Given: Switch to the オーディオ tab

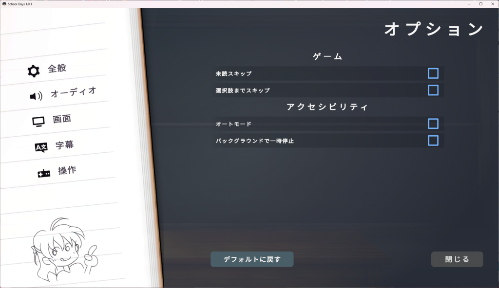Looking at the screenshot, I should [74, 92].
